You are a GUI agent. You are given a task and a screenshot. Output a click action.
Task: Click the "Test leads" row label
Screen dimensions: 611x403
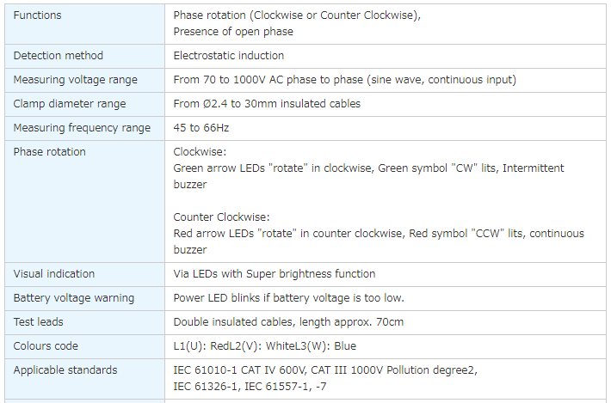click(x=38, y=322)
